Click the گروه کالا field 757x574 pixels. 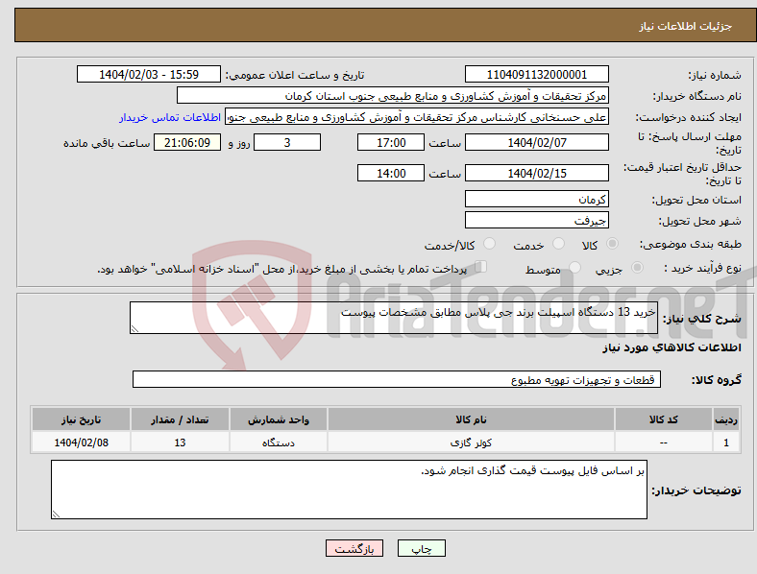pyautogui.click(x=397, y=379)
